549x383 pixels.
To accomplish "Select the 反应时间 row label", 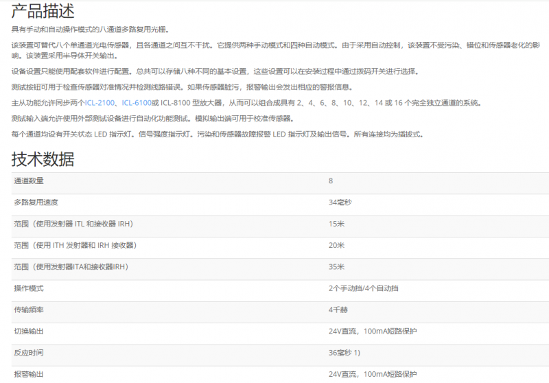I will [29, 353].
